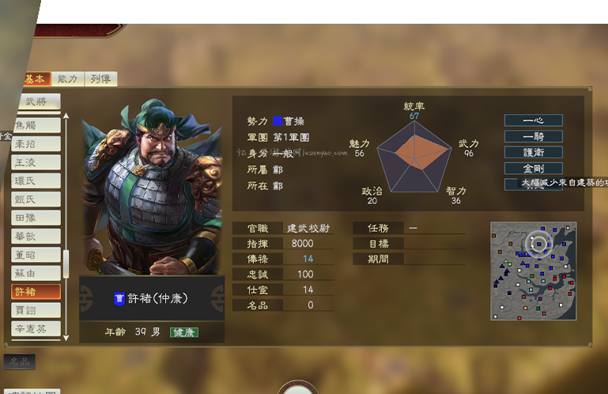
Task: Click the 金剛 trait button
Action: point(533,169)
